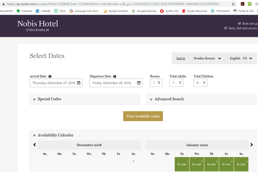Open the Total Children selector
Viewport: 258px width, 172px height.
[x=200, y=83]
